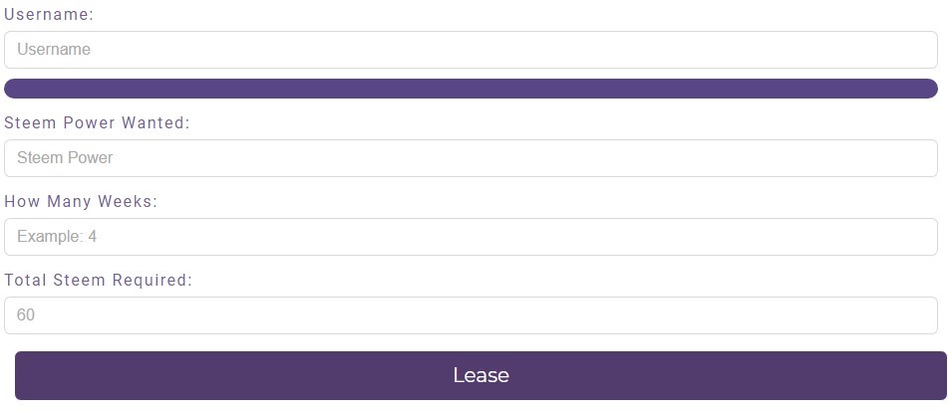951x411 pixels.
Task: Click the Username input field
Action: click(471, 50)
